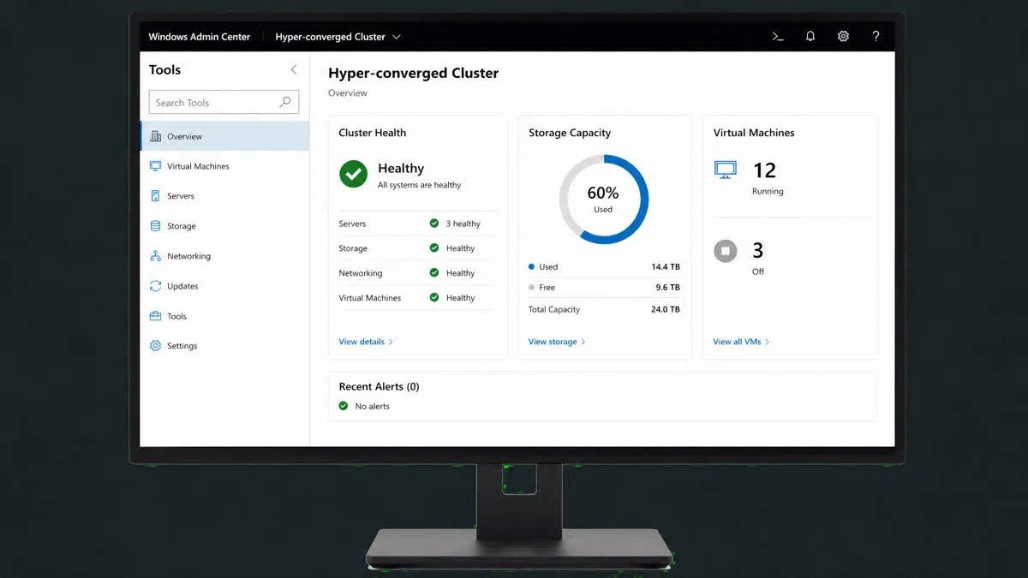The image size is (1028, 578).
Task: Click the green check in Virtual Machines row
Action: click(434, 298)
